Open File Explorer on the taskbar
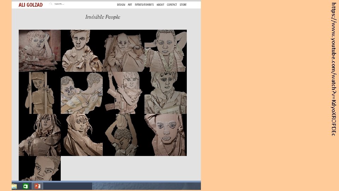This screenshot has width=339, height=191. (x=14, y=186)
